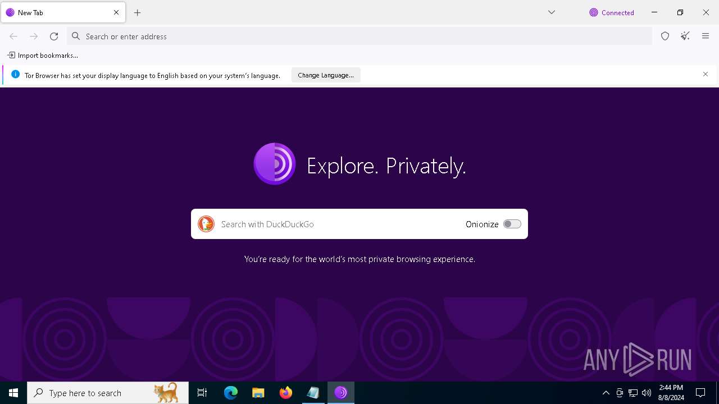Open the Windows Start menu

point(13,393)
